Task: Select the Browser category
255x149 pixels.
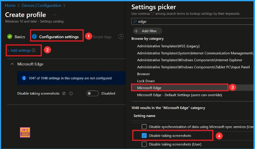Action: click(x=143, y=74)
